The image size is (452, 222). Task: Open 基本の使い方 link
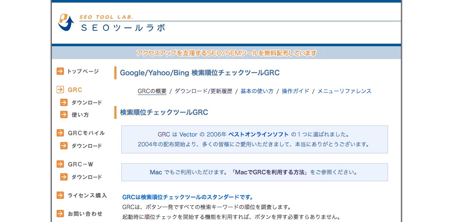257,91
